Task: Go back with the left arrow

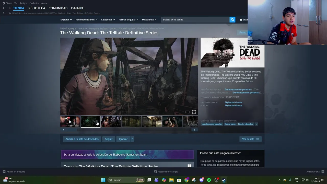Action: pyautogui.click(x=4, y=8)
